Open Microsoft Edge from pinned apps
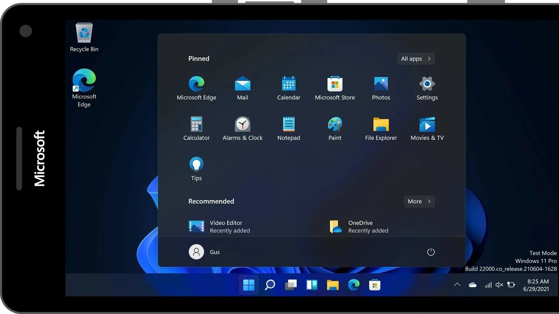Viewport: 559px width, 314px height. tap(196, 88)
